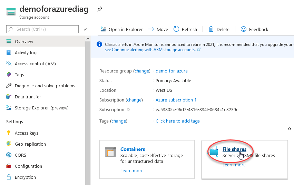Click the Containers folder icon
The image size is (294, 185).
[x=110, y=152]
